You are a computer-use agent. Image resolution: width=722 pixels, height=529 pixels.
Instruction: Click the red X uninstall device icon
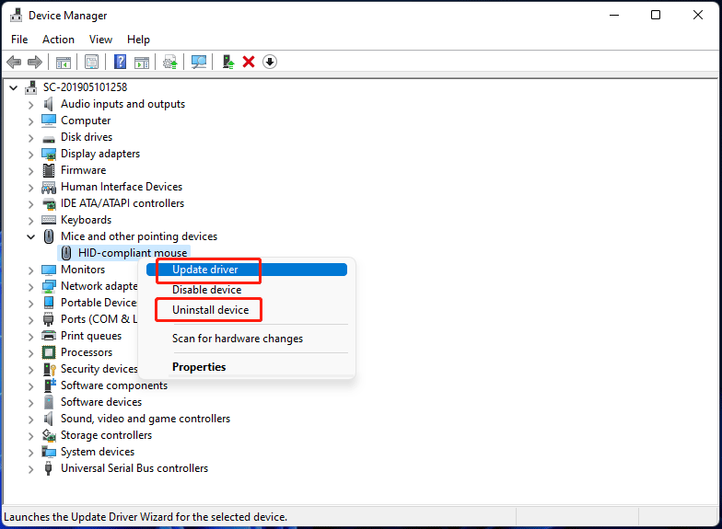pyautogui.click(x=249, y=62)
